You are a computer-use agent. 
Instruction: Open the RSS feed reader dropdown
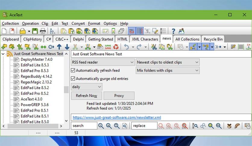click(x=103, y=62)
